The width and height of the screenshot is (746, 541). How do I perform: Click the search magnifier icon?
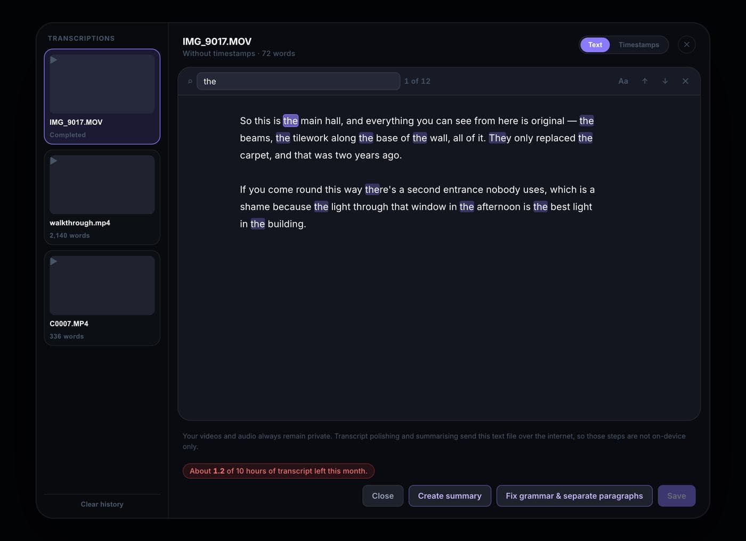pyautogui.click(x=190, y=82)
